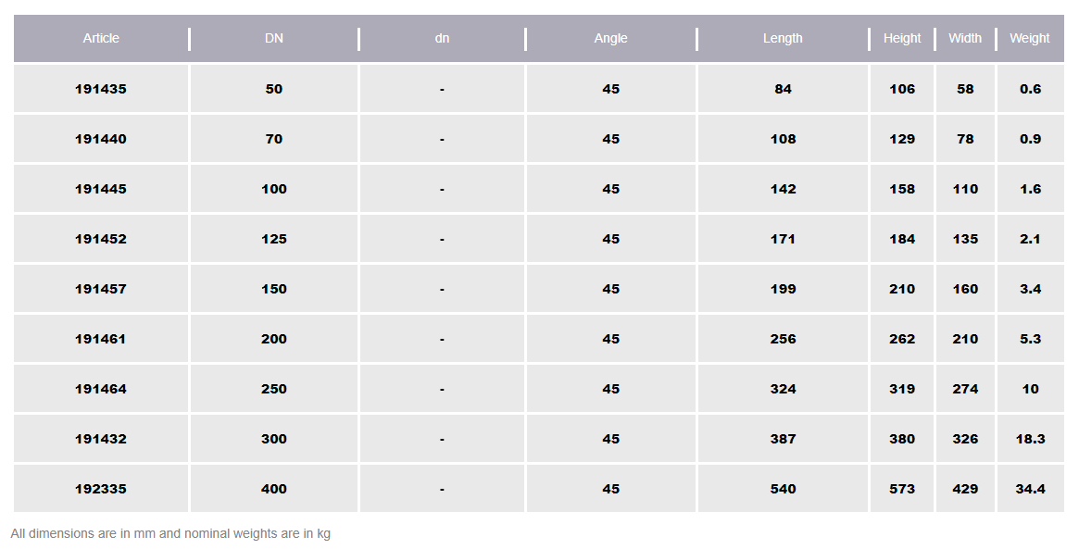1079x549 pixels.
Task: Select article number 191464
Action: coord(101,389)
